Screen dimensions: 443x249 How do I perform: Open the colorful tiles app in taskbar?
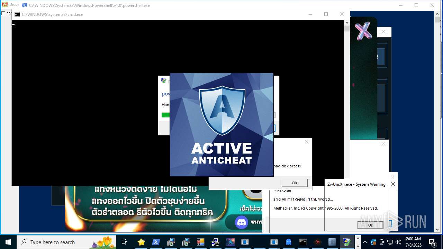pos(201,242)
